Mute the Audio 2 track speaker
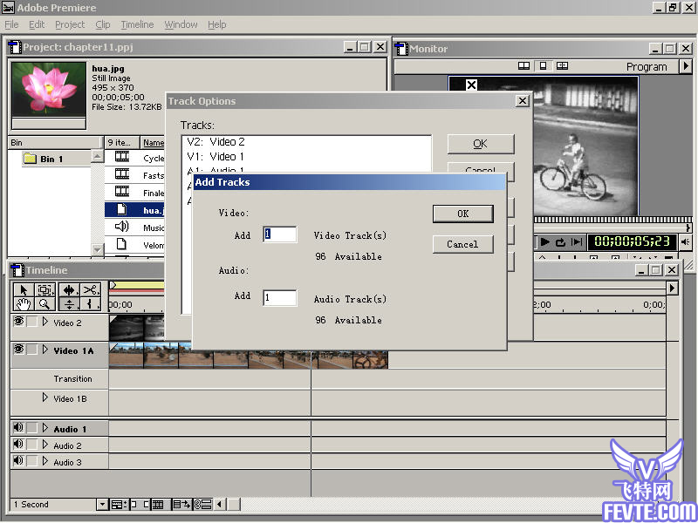698x523 pixels. pyautogui.click(x=18, y=444)
